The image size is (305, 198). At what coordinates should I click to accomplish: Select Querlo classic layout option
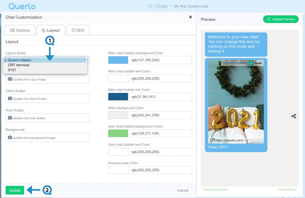pyautogui.click(x=45, y=60)
